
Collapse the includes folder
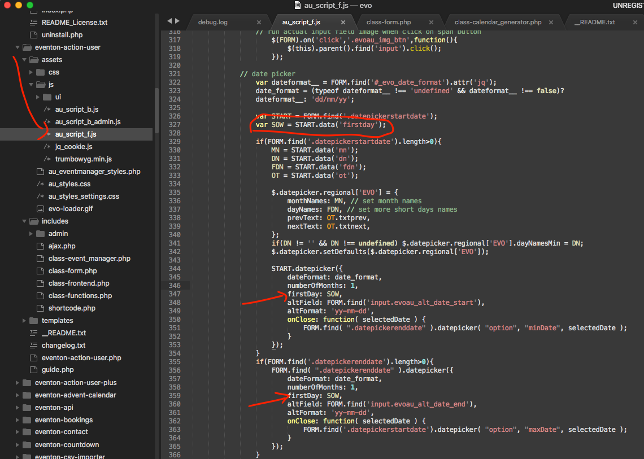click(24, 221)
